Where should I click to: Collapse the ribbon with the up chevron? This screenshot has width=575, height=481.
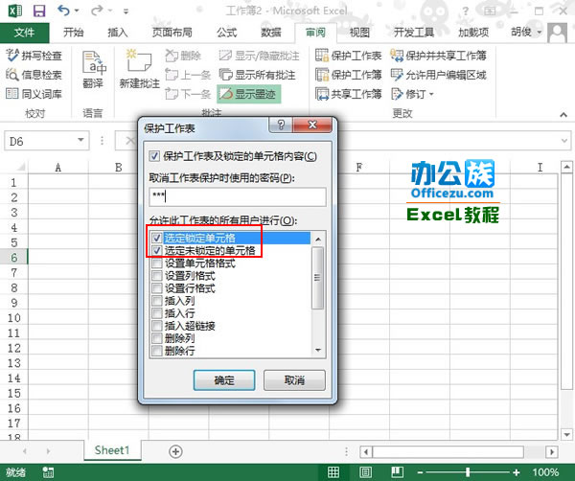pos(563,115)
